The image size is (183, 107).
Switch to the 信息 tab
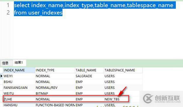coord(5,63)
